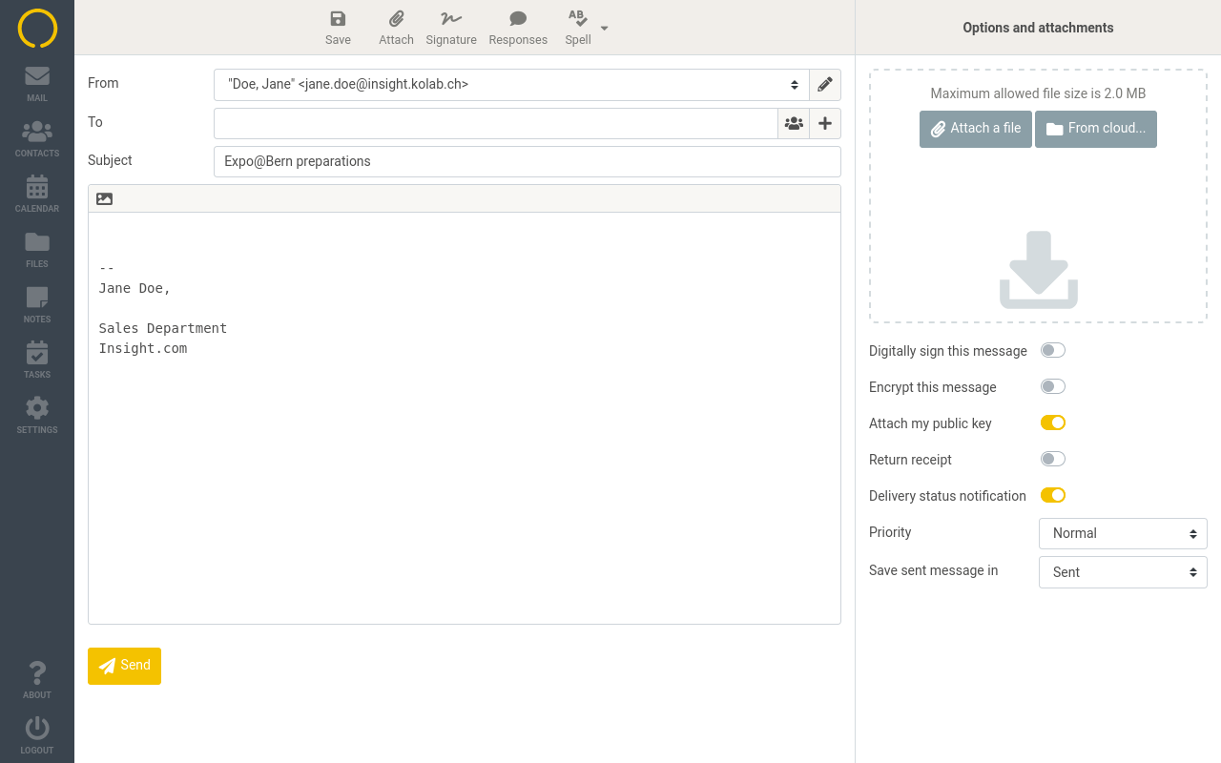Screen dimensions: 1221x763
Task: Expand the Spell language dropdown arrow
Action: point(605,28)
